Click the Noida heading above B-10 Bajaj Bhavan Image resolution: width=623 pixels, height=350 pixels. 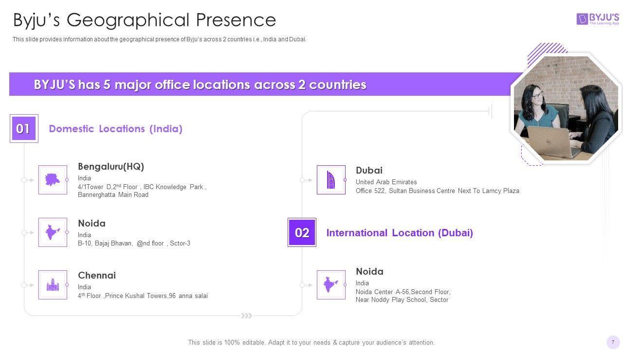pyautogui.click(x=92, y=224)
